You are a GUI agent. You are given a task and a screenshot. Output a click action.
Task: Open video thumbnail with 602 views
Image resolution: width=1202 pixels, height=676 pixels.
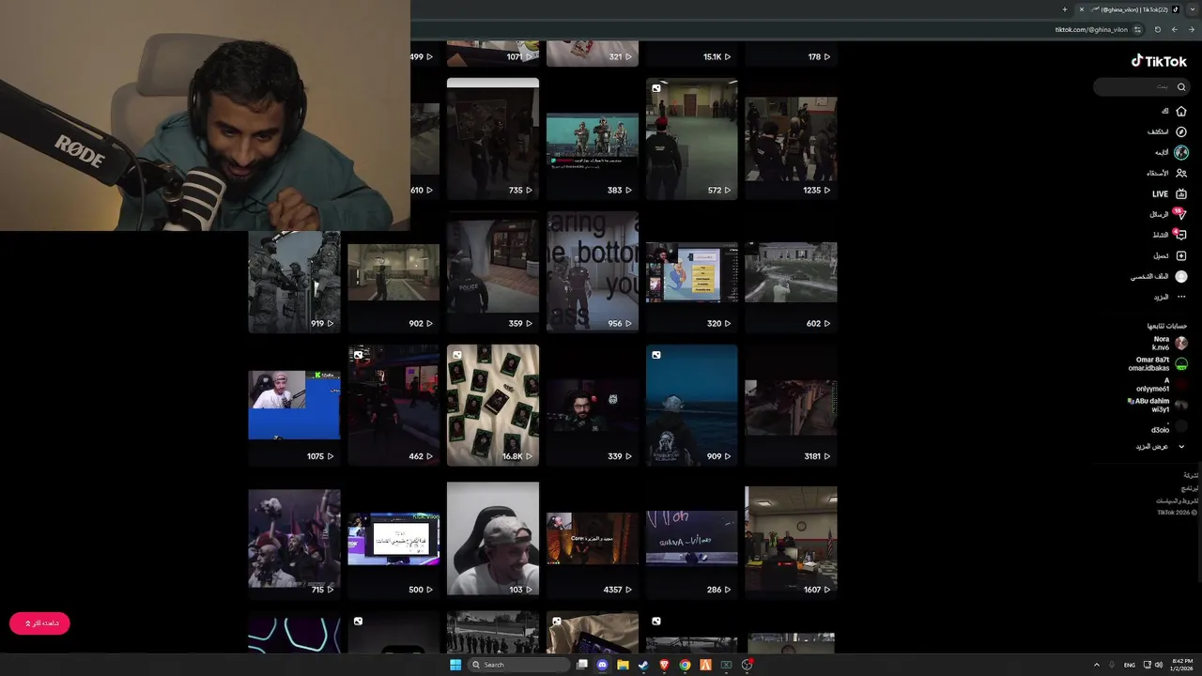point(791,271)
